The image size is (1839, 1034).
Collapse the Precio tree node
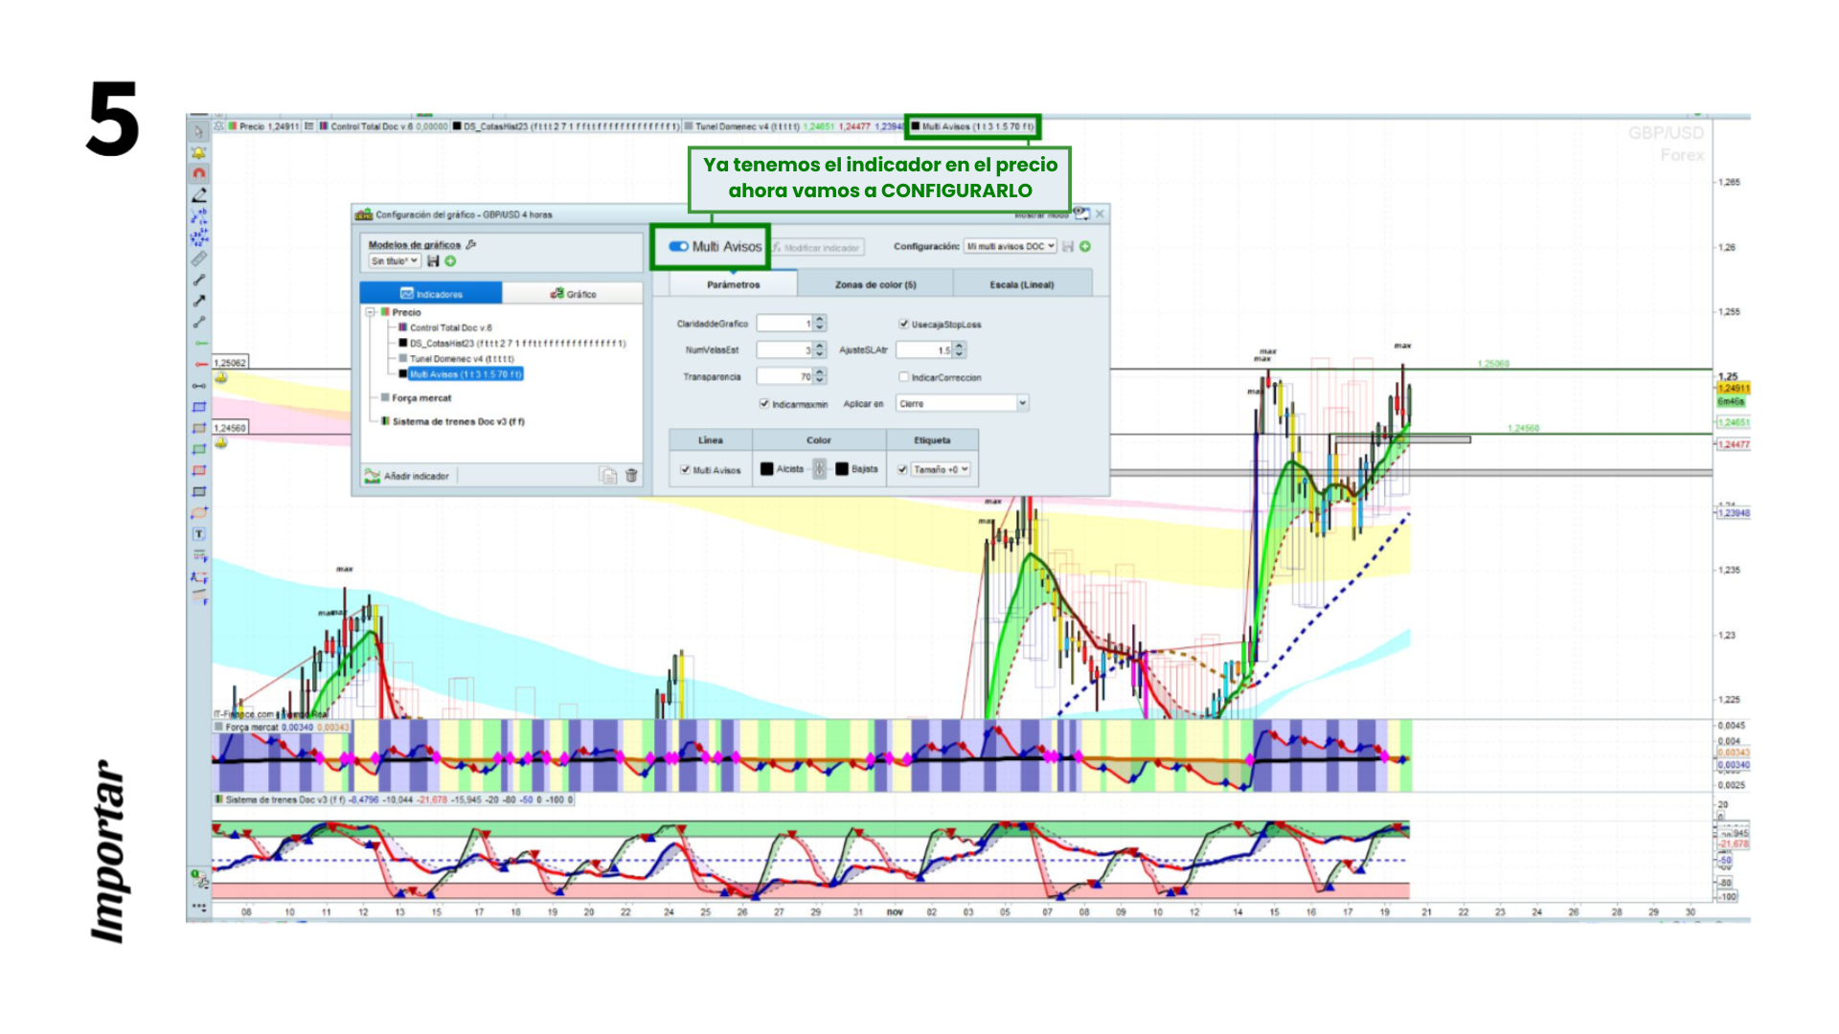(370, 312)
